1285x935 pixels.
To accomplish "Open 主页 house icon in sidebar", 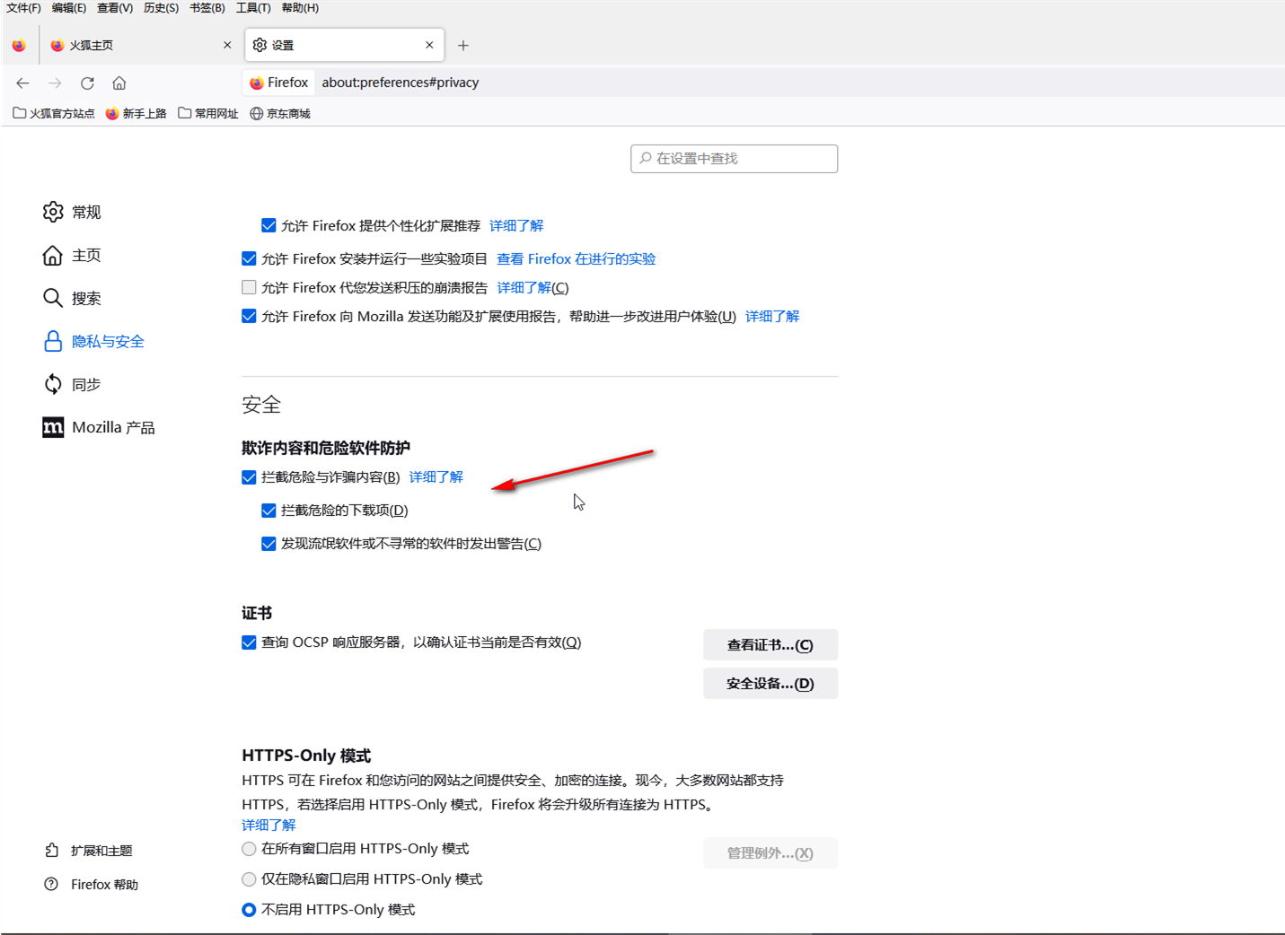I will pyautogui.click(x=53, y=255).
